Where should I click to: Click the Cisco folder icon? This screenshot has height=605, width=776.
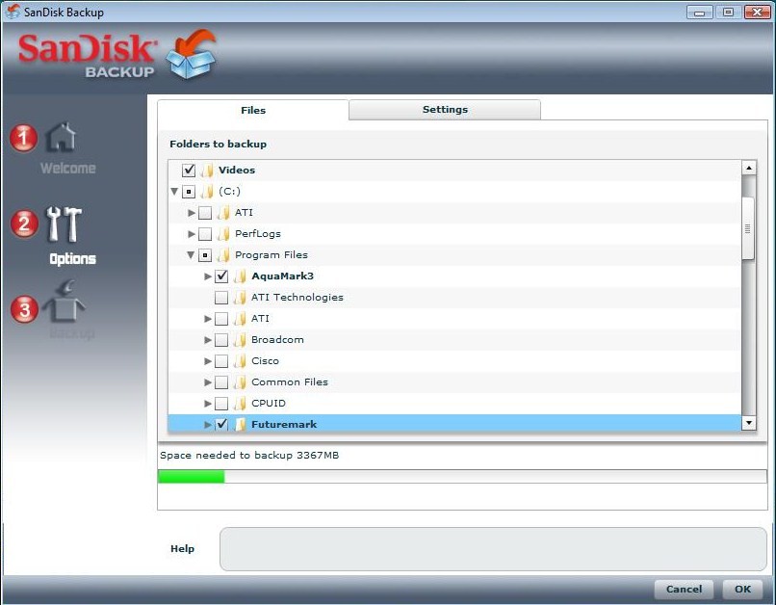pos(240,361)
